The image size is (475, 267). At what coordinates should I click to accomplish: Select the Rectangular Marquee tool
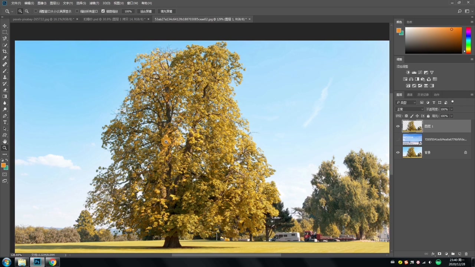[5, 32]
